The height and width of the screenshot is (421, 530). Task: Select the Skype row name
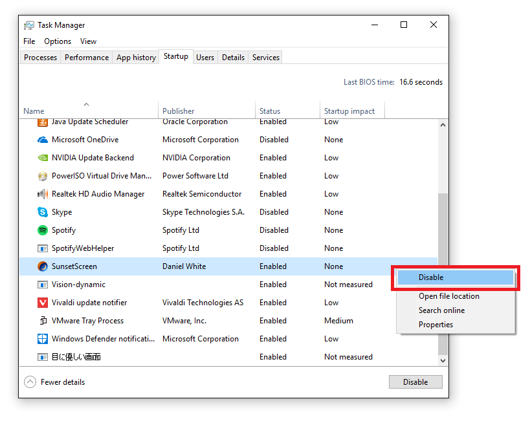(x=62, y=212)
